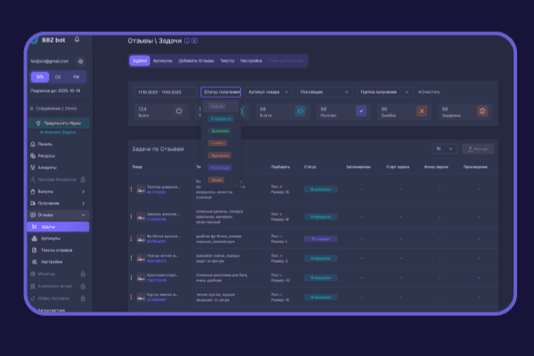The image size is (534, 356).
Task: Open Панель in the sidebar
Action: click(x=44, y=144)
